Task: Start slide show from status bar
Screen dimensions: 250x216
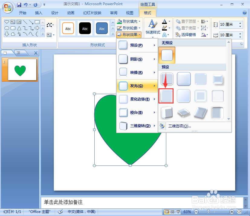Action: (x=178, y=212)
